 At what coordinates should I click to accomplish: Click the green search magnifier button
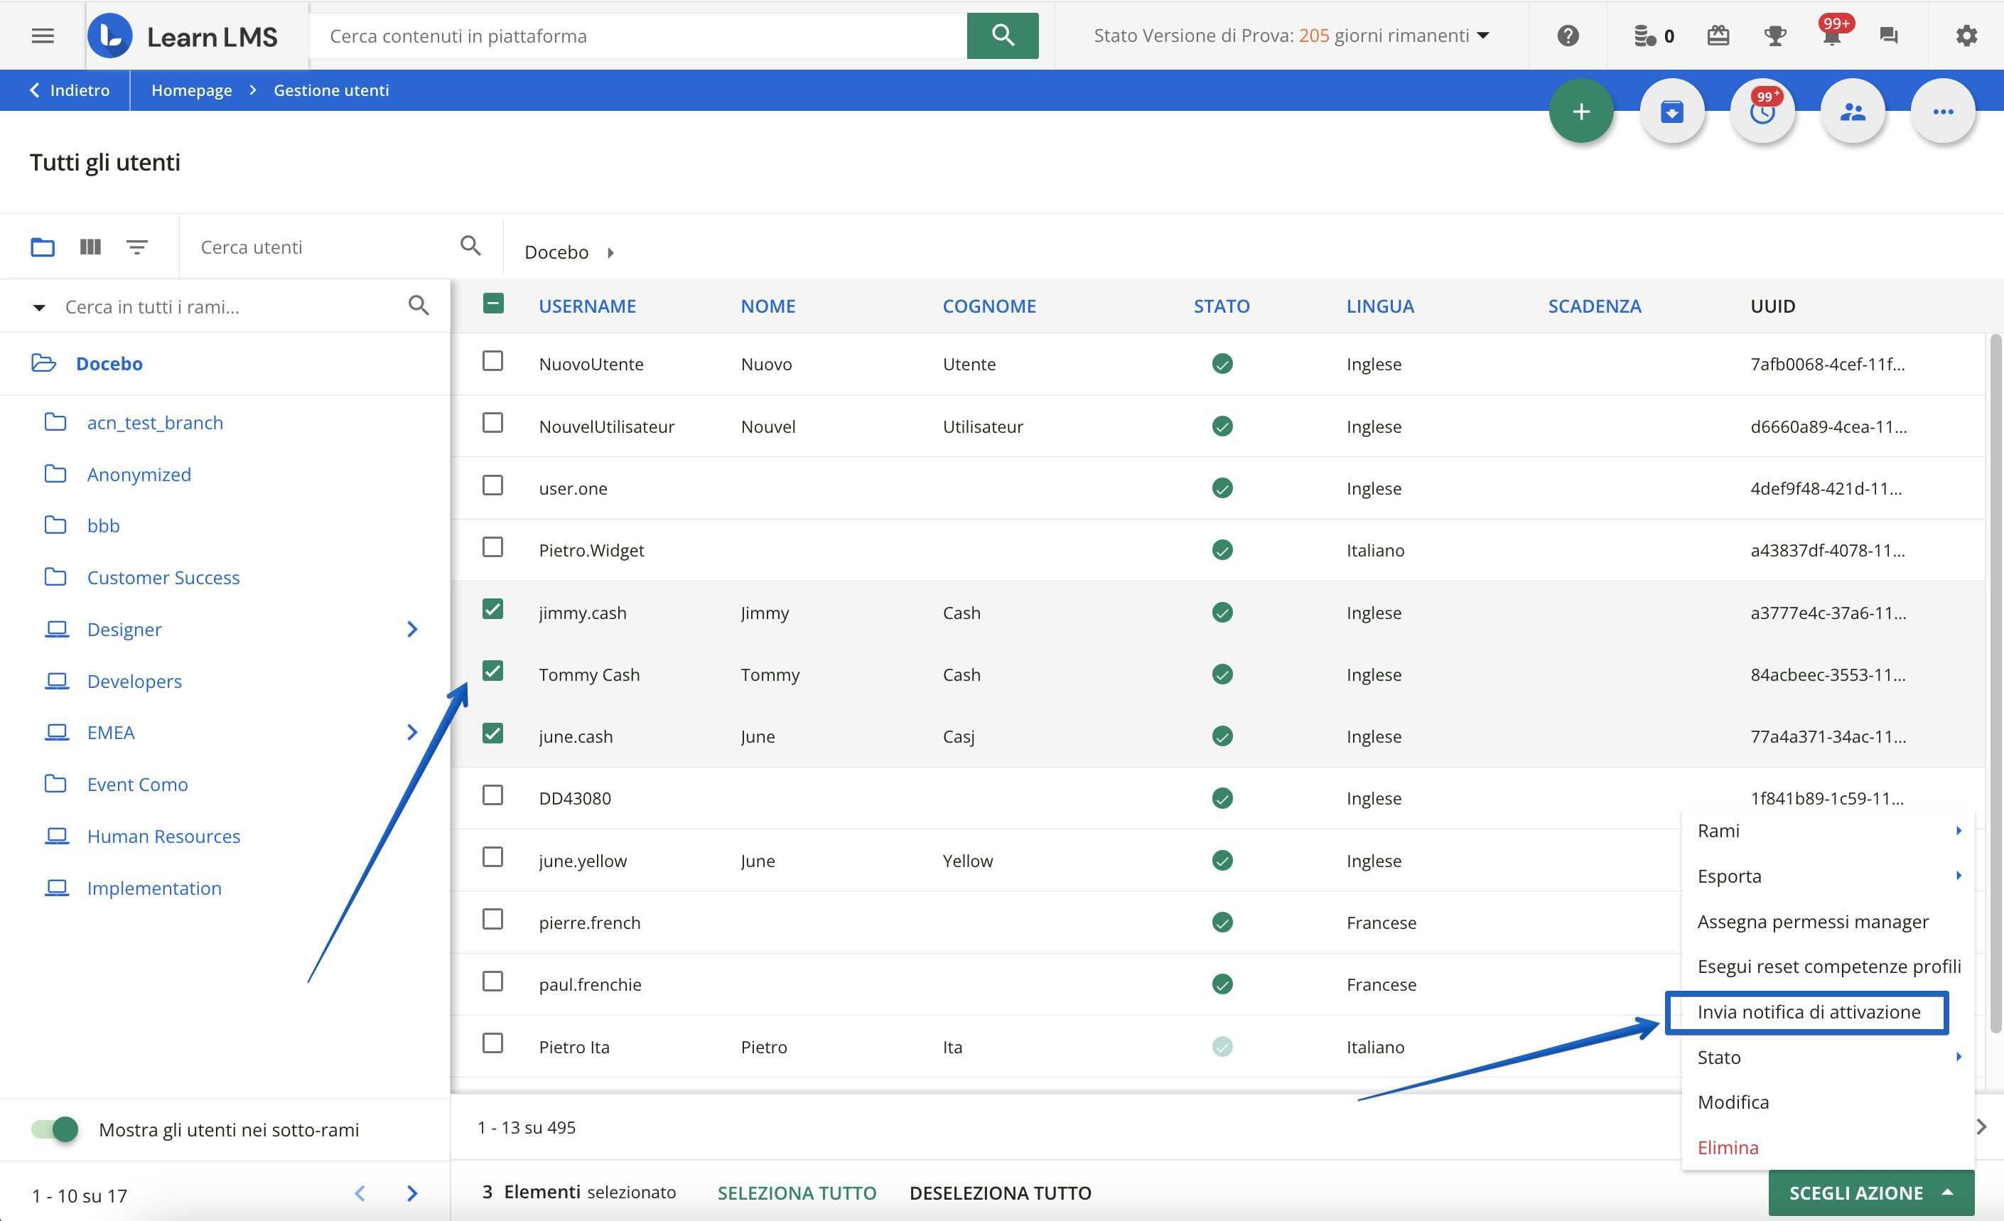pos(1002,36)
